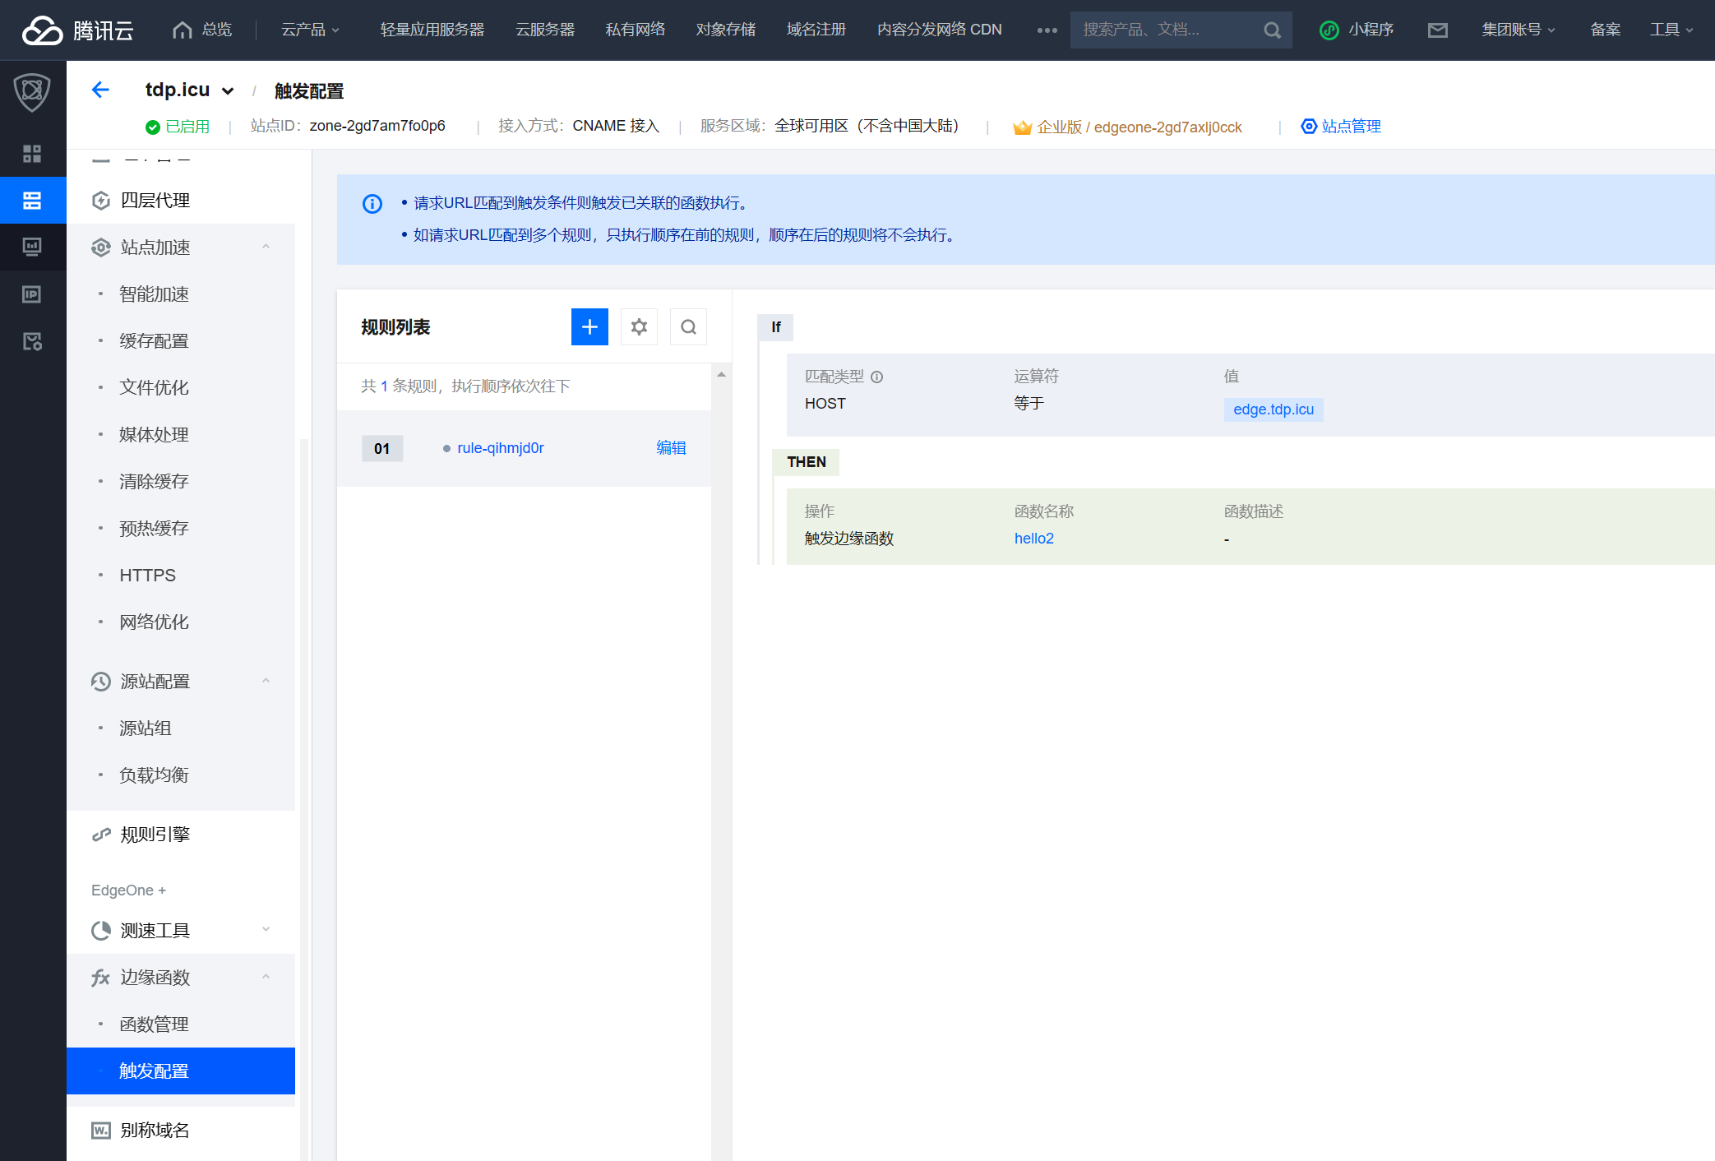
Task: Open more products ellipsis menu
Action: 1047,30
